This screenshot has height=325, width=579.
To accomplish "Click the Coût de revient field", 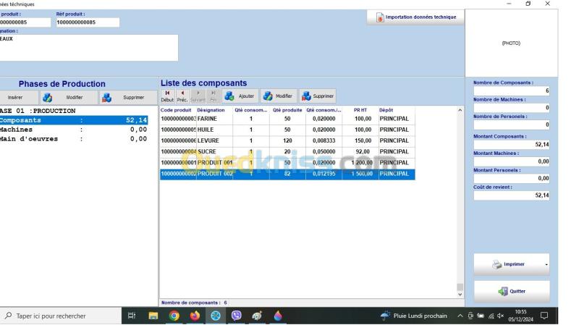I will (512, 195).
